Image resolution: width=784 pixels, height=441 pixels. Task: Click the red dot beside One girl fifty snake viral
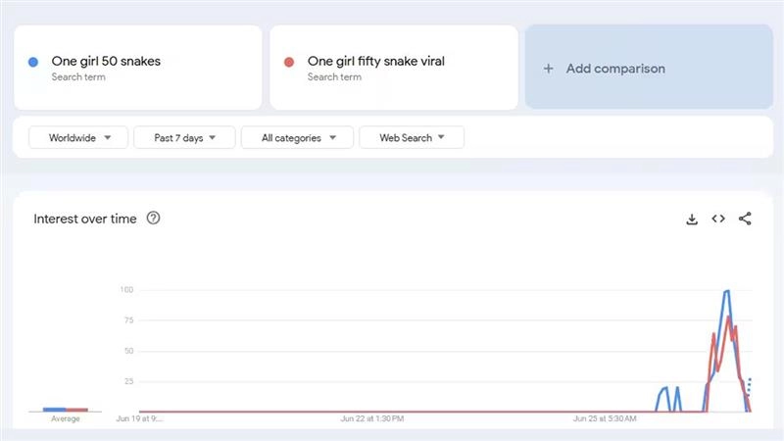pyautogui.click(x=288, y=62)
